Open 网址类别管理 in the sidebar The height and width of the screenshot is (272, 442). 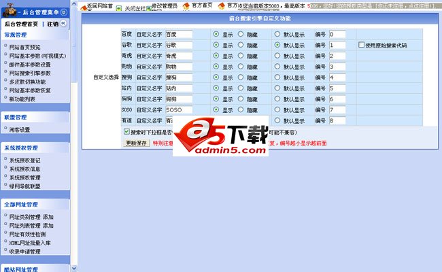[24, 217]
